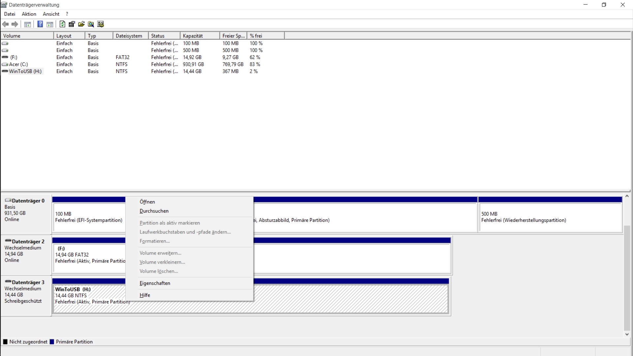The image size is (633, 356).
Task: Click the show/hide action pane icon
Action: coord(50,24)
